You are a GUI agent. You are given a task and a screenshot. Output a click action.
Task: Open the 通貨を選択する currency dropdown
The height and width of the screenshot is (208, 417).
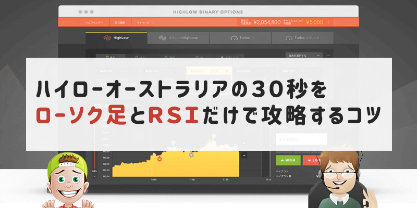(304, 56)
